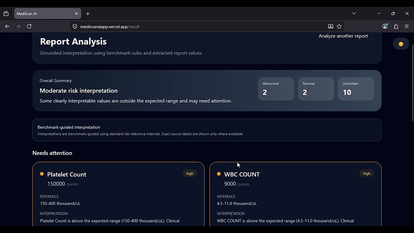Select the Uncertain count tile
This screenshot has height=233, width=414.
356,88
